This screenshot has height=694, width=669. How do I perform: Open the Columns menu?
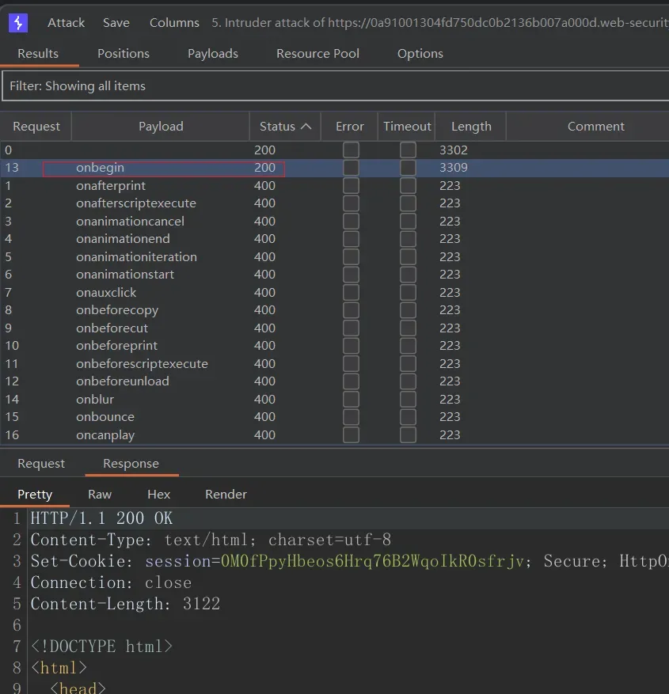pos(174,23)
